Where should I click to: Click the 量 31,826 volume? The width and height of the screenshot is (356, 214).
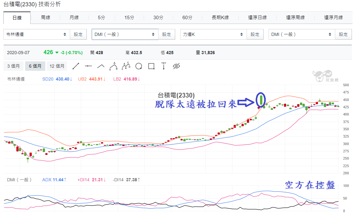[205, 53]
